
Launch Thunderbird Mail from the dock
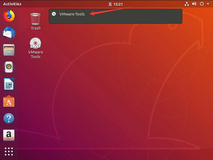(x=9, y=33)
